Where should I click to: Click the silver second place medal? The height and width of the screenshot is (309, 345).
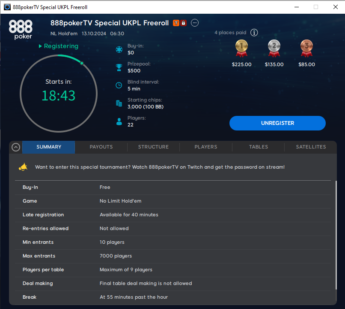tap(274, 48)
